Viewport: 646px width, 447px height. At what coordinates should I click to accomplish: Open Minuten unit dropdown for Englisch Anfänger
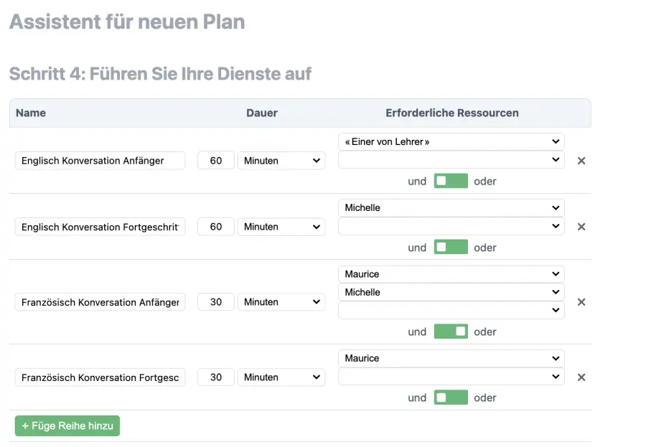tap(281, 161)
